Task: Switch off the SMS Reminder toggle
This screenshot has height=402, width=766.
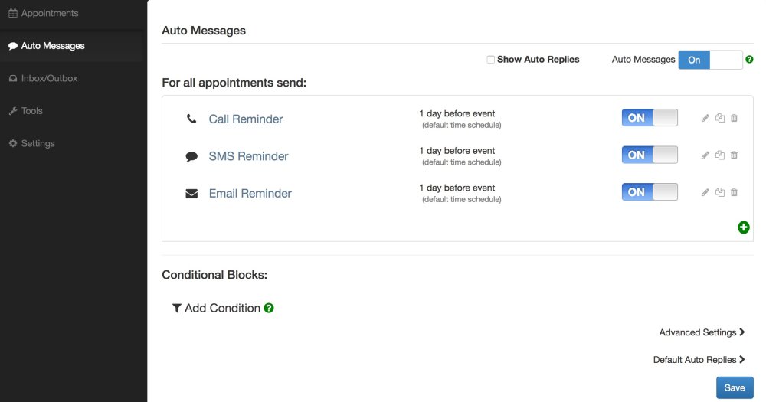Action: click(x=650, y=155)
